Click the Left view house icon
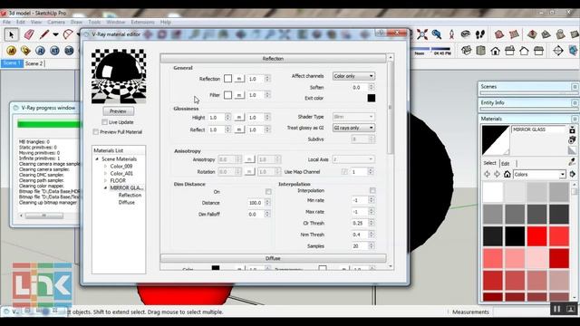The height and width of the screenshot is (326, 580). pyautogui.click(x=538, y=51)
